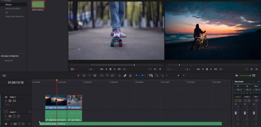Toggle timeline snapping magnet icon
The height and width of the screenshot is (127, 261).
tap(120, 75)
